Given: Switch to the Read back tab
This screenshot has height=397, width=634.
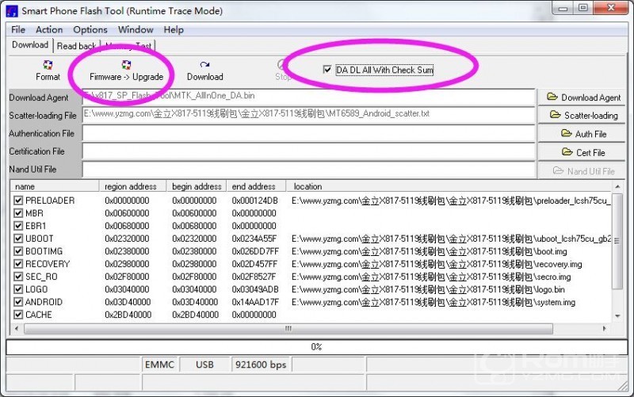Looking at the screenshot, I should pos(76,46).
